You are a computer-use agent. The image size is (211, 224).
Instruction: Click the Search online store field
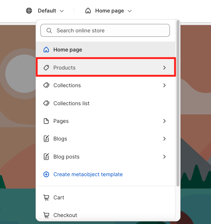105,31
